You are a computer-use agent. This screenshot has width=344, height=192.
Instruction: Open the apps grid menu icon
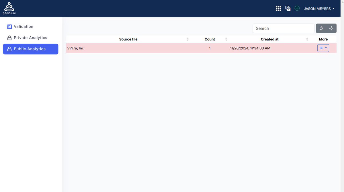point(278,9)
